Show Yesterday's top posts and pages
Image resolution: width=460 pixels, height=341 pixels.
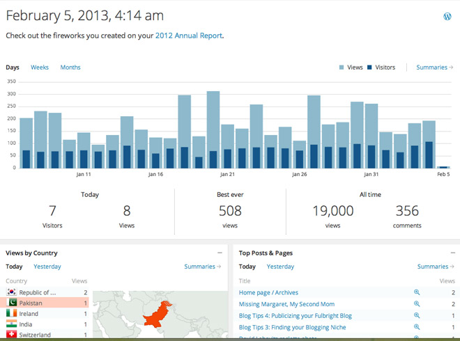tap(280, 267)
